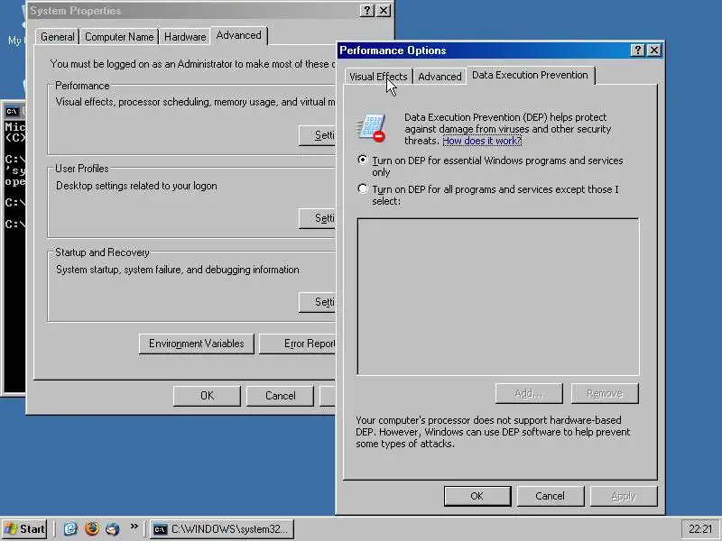Click the Add... button
The image size is (722, 541).
[x=529, y=393]
